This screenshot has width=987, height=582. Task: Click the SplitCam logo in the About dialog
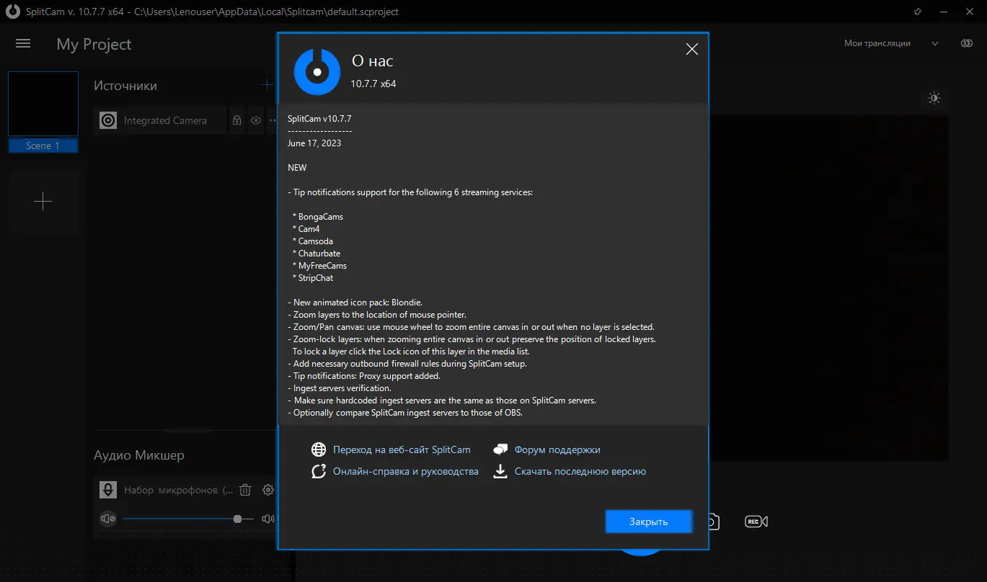317,72
